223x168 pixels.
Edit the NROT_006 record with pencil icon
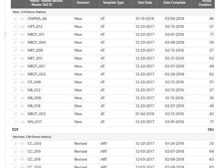pos(15,42)
